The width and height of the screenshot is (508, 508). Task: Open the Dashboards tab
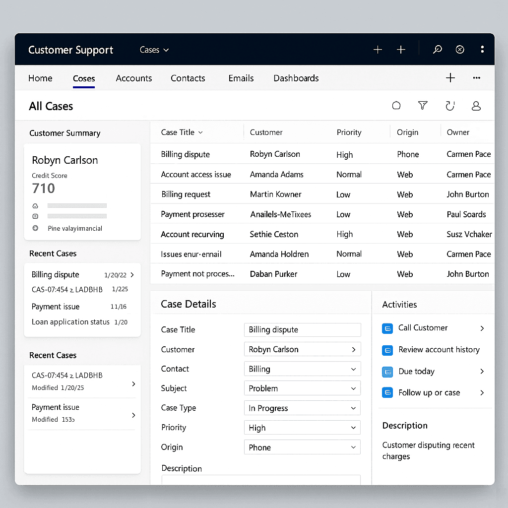coord(296,78)
